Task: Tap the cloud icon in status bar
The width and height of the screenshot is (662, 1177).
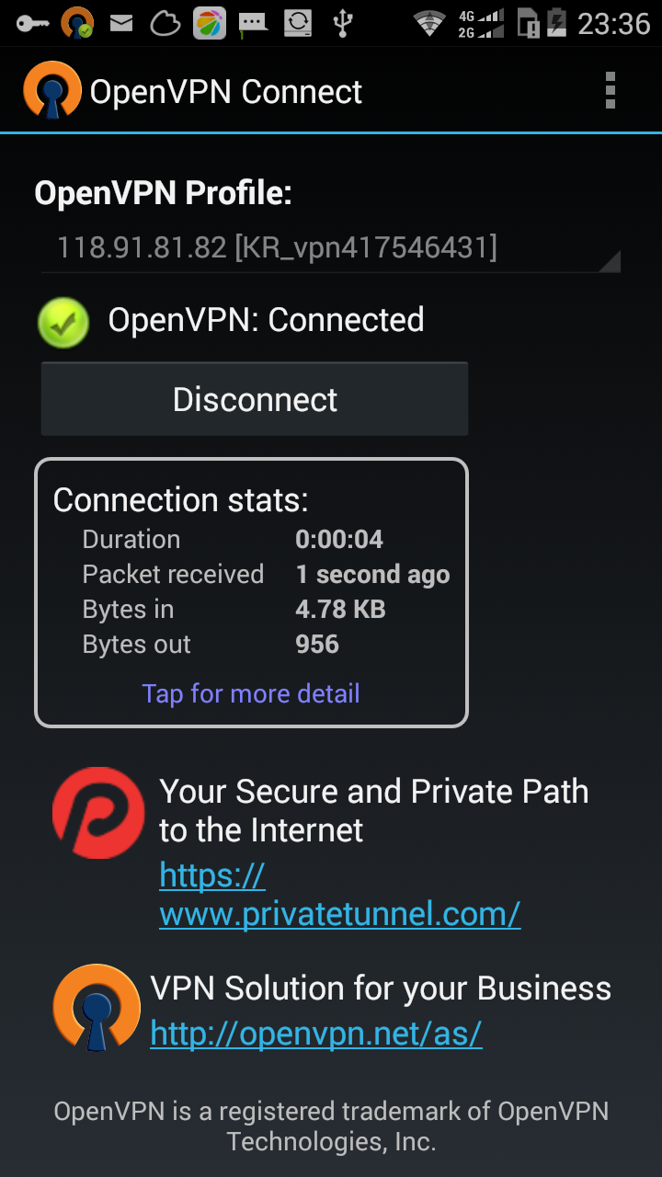Action: [165, 23]
